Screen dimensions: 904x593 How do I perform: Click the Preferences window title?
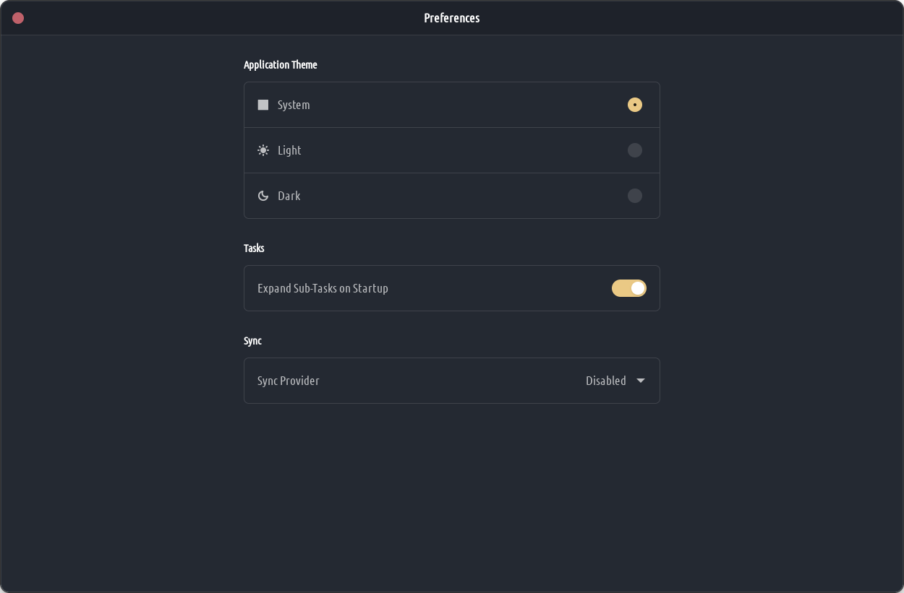(x=452, y=18)
